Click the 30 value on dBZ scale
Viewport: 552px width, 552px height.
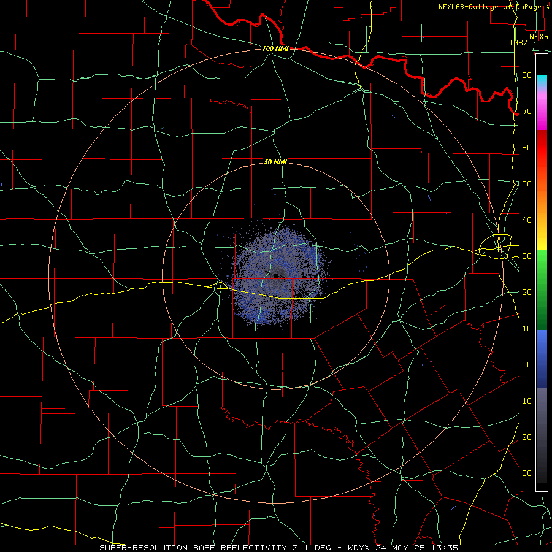tap(527, 256)
